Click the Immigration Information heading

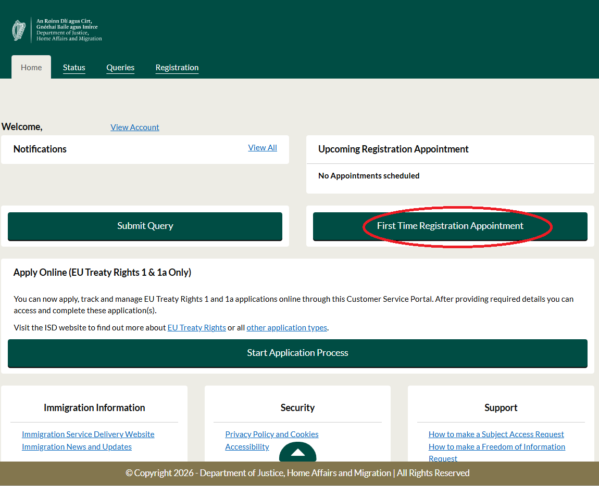(x=94, y=408)
